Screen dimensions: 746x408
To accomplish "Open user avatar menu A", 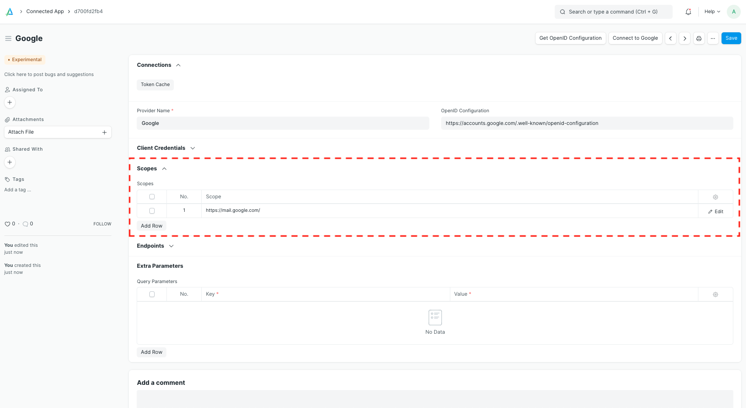I will pyautogui.click(x=734, y=12).
